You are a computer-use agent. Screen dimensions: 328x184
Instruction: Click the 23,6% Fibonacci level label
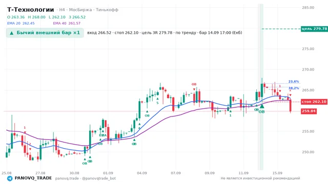click(x=294, y=81)
